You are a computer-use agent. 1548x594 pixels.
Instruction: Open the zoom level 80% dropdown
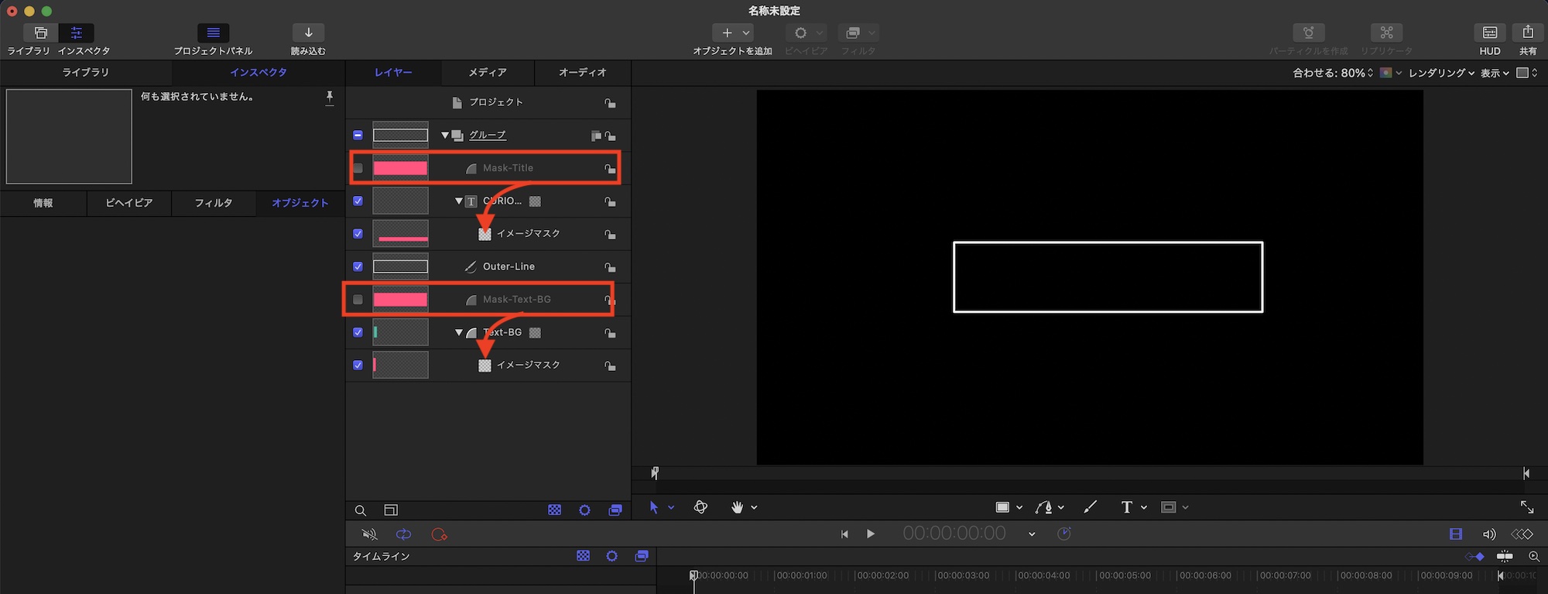click(1333, 73)
